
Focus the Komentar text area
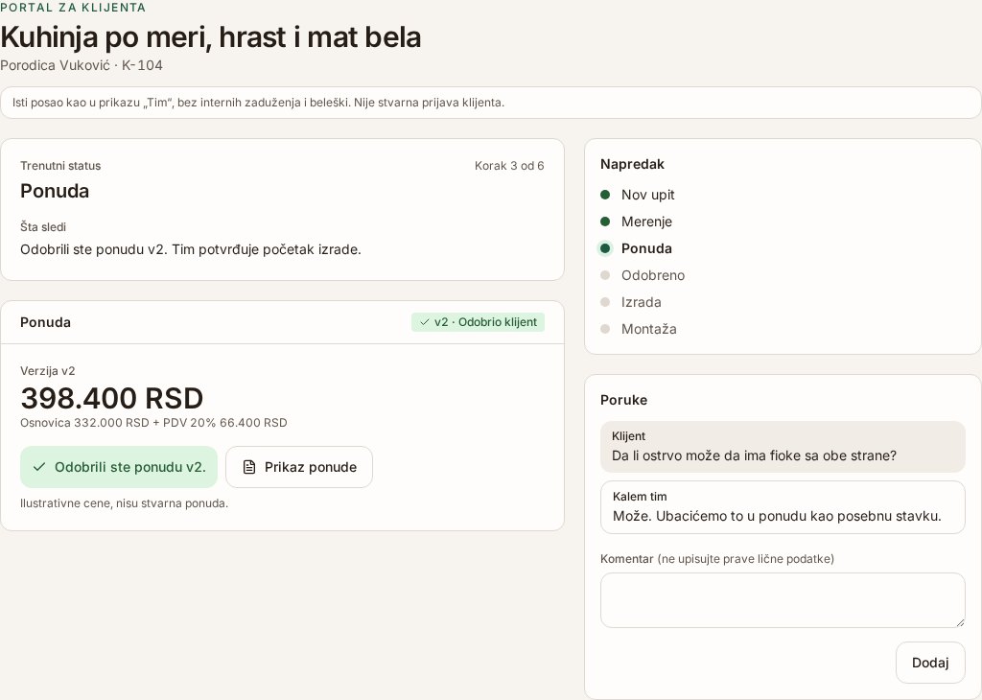(783, 600)
